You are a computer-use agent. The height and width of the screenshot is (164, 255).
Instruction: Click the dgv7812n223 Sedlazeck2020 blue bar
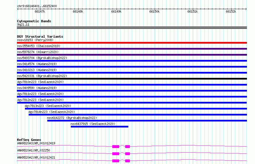click(132, 103)
